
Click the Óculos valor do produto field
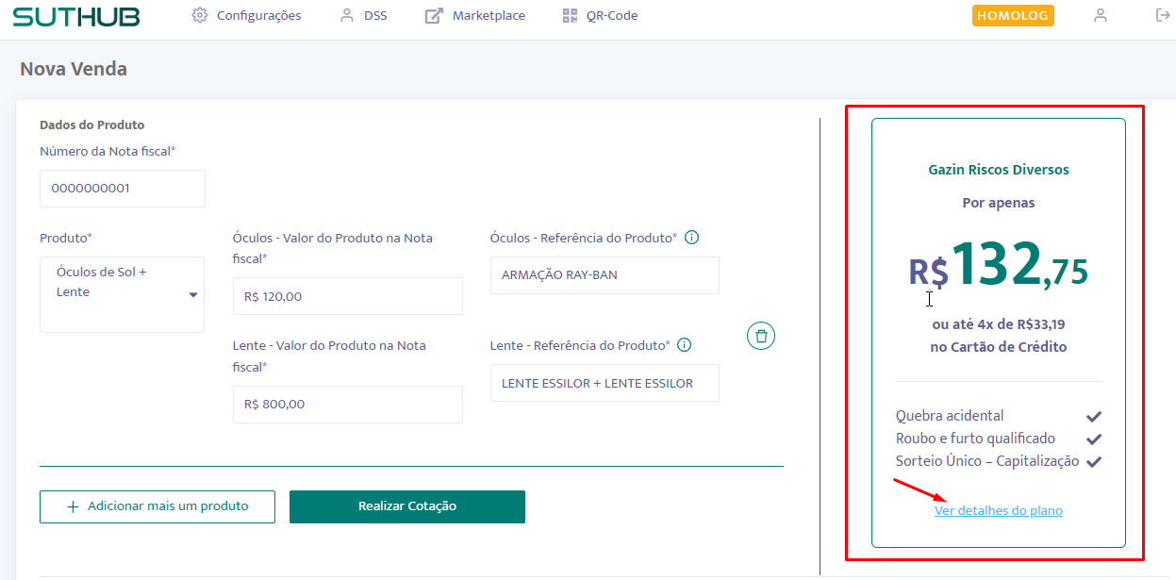pyautogui.click(x=347, y=296)
